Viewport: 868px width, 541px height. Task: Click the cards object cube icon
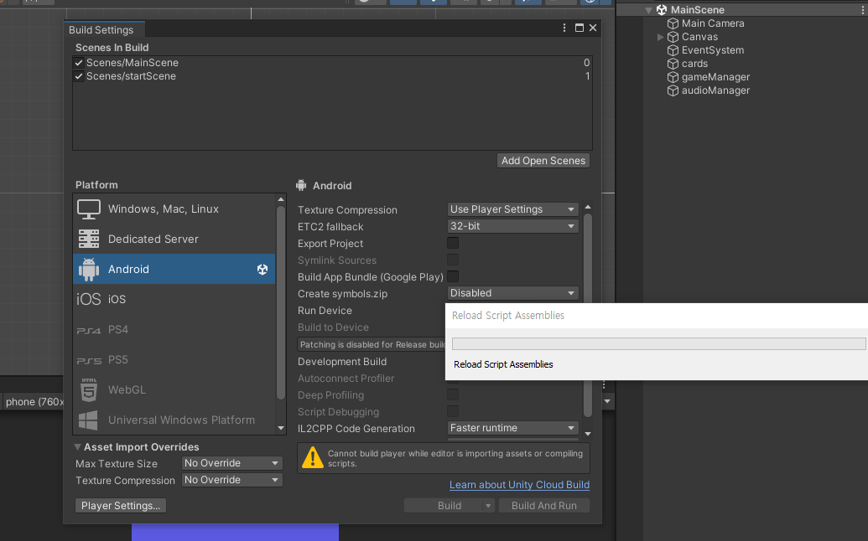[673, 64]
